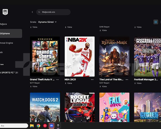Viewport: 161px width, 129px height.
Task: Open Google Chrome from the taskbar
Action: (38, 126)
